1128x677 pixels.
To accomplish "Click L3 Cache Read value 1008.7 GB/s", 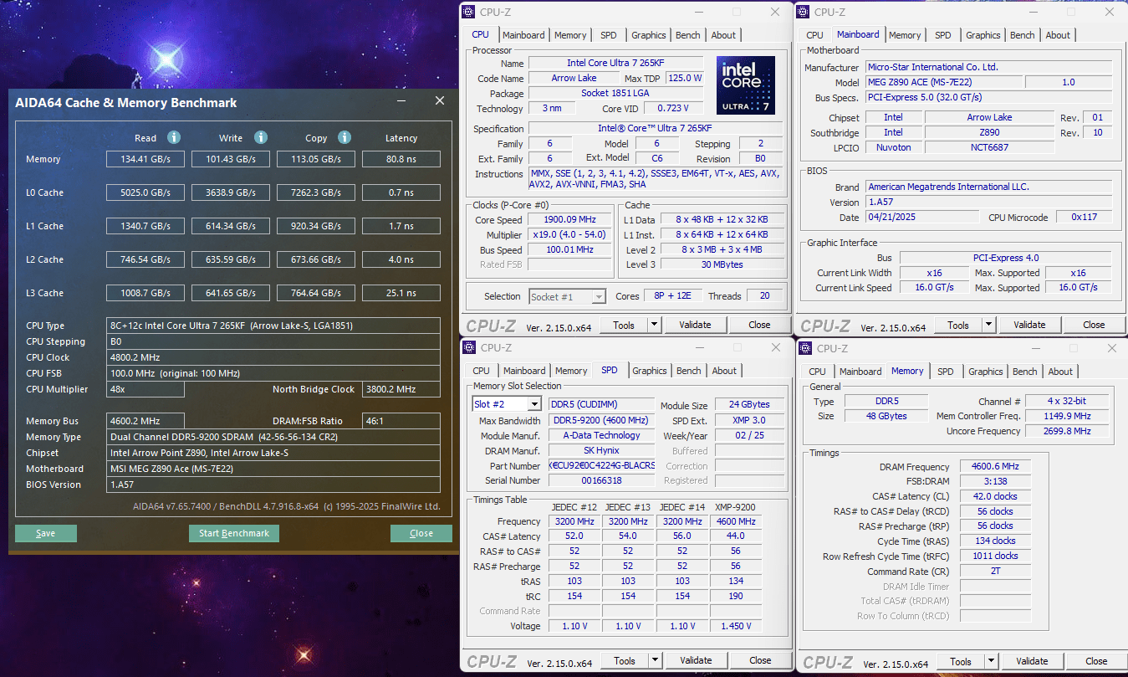I will click(145, 293).
